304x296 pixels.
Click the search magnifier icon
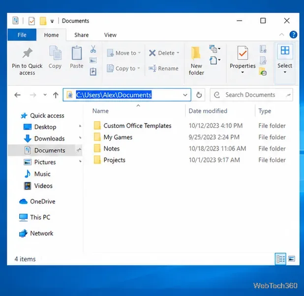(x=217, y=95)
